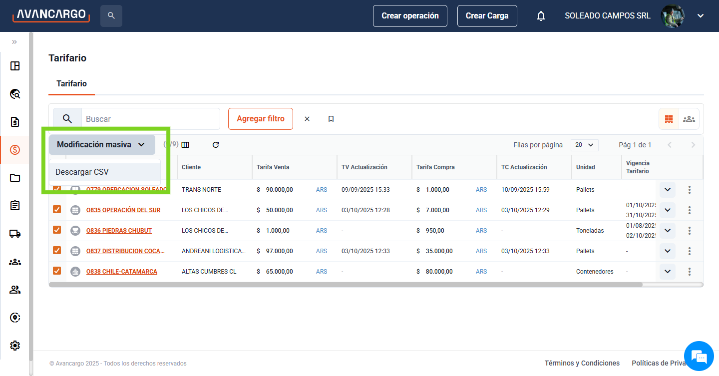Uncheck the O835 OPERACIÓN DEL SUR row
Screen dimensions: 719x376
[57, 210]
